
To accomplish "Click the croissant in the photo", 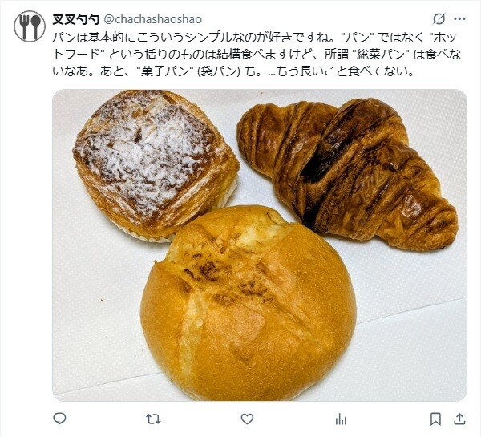I will tap(346, 172).
